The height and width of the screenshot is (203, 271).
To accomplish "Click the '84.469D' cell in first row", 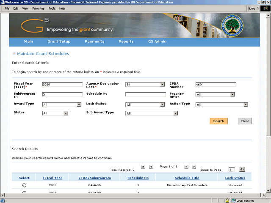I will click(94, 185).
